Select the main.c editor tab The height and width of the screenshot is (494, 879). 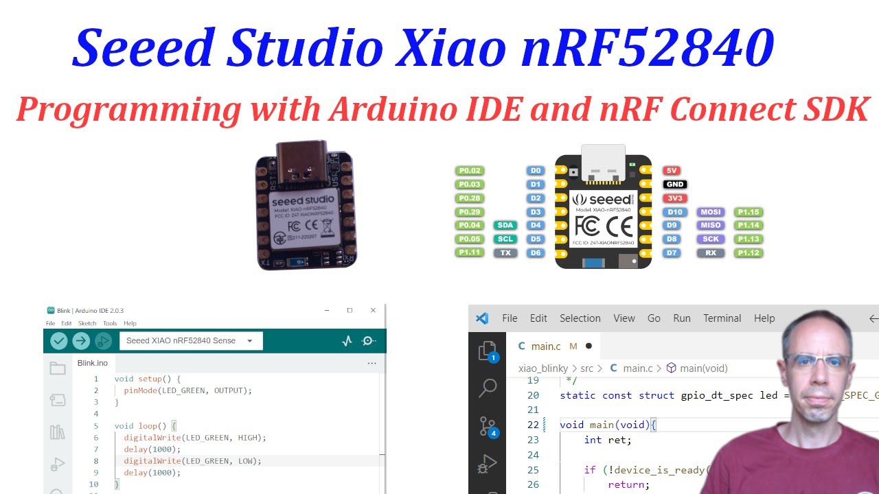[553, 346]
